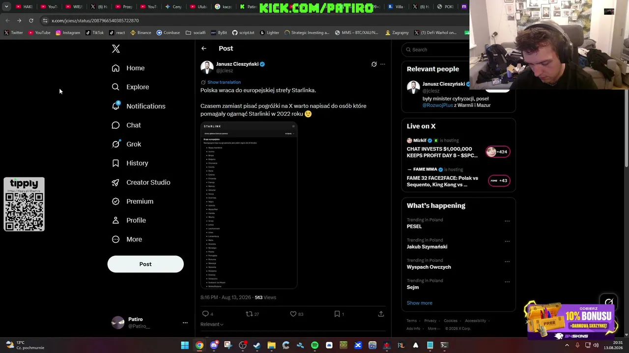Open FAME MMA live listing
The width and height of the screenshot is (629, 353).
click(458, 177)
